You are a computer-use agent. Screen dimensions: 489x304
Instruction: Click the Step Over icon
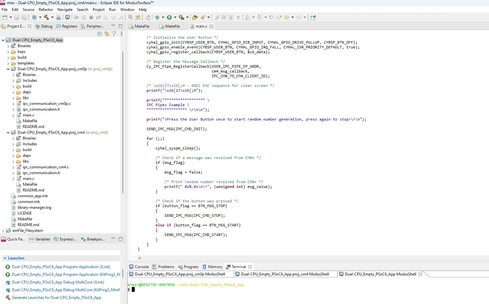pyautogui.click(x=113, y=17)
